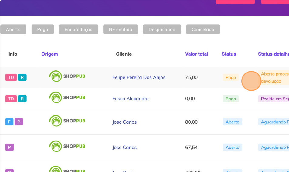Sort by Status detalhado column
The height and width of the screenshot is (172, 289).
tap(274, 54)
